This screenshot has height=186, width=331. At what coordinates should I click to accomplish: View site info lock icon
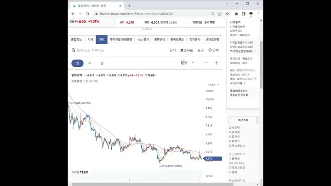coord(97,14)
